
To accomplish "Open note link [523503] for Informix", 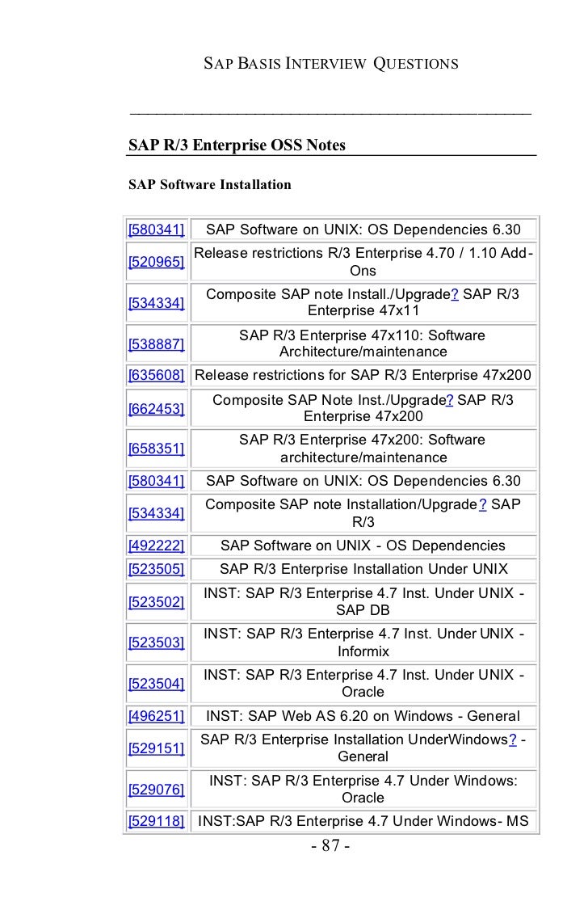I will pyautogui.click(x=156, y=642).
